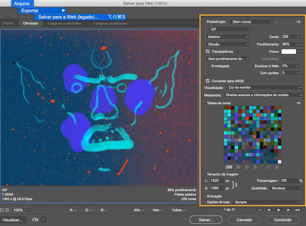Select the first swatch in the color table
The image size is (306, 226).
coord(225,108)
